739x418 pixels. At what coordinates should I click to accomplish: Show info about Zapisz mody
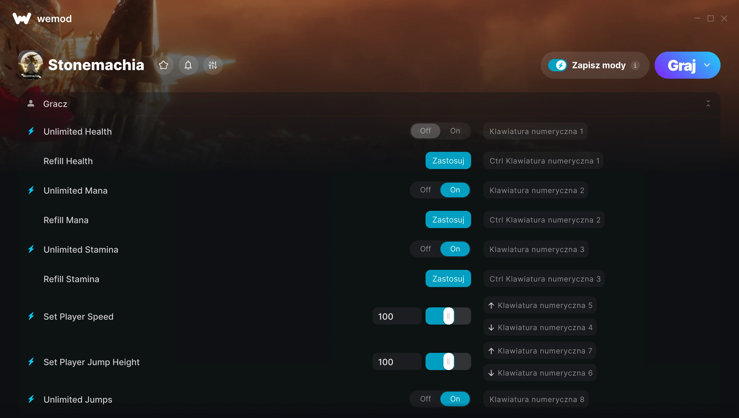(x=635, y=65)
